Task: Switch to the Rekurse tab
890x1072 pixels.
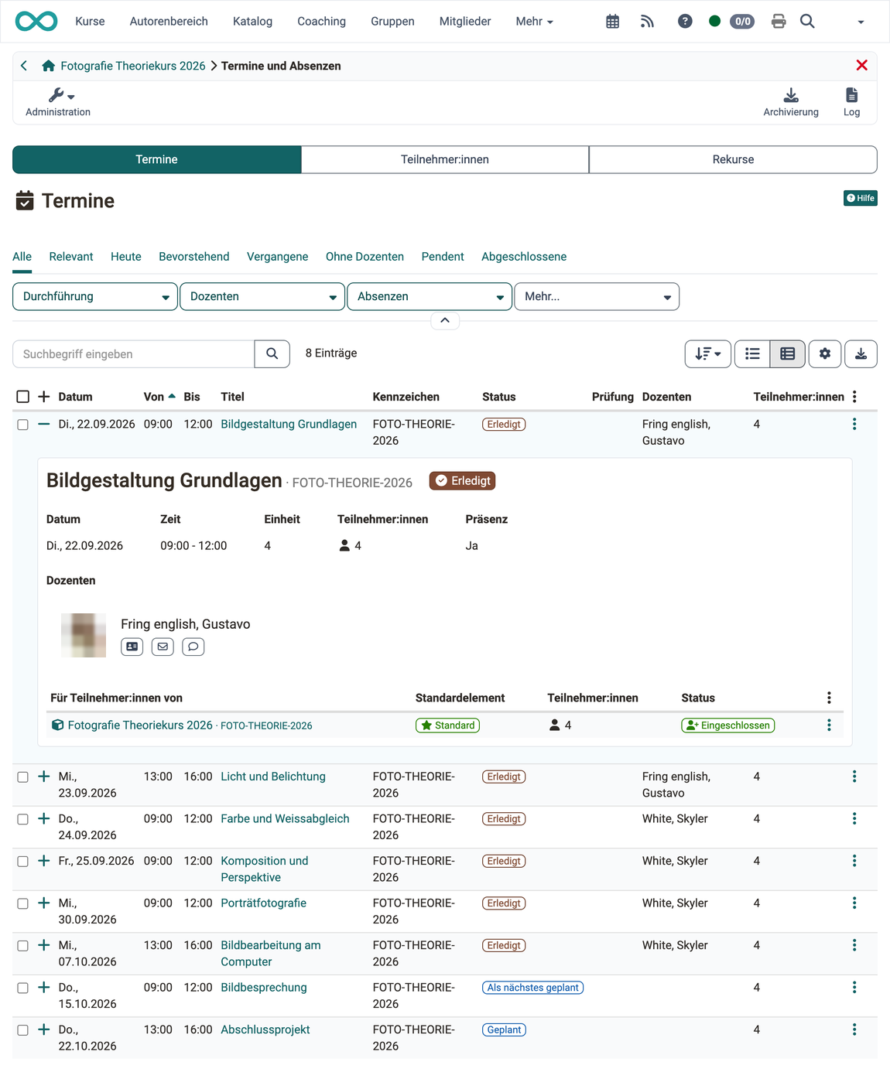Action: [x=733, y=159]
